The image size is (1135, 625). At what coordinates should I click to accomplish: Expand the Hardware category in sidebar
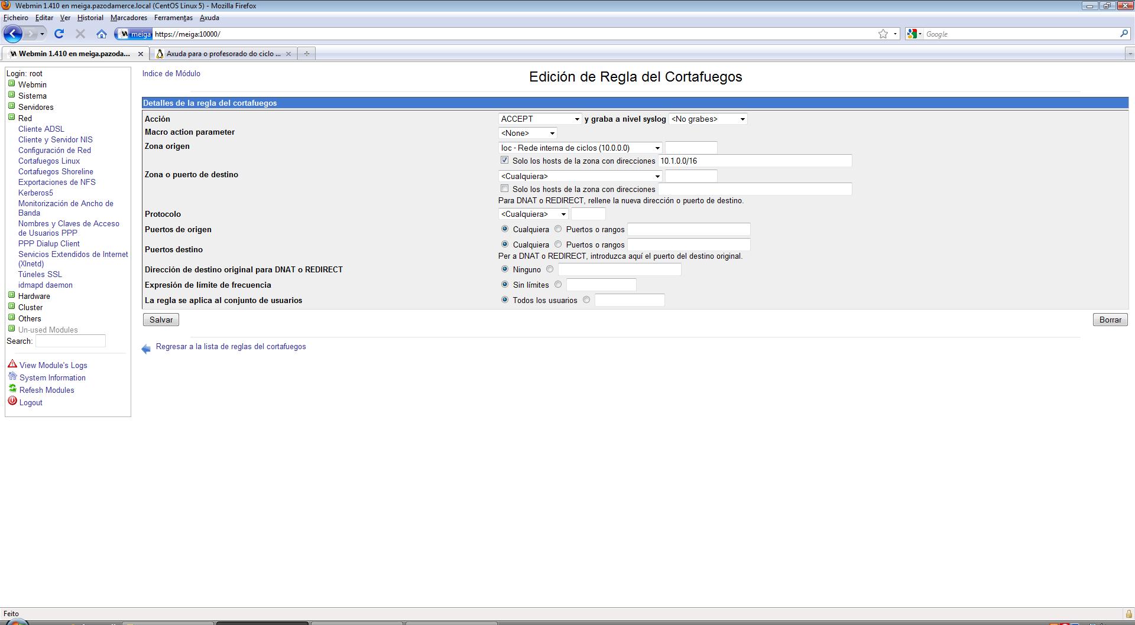click(x=11, y=295)
